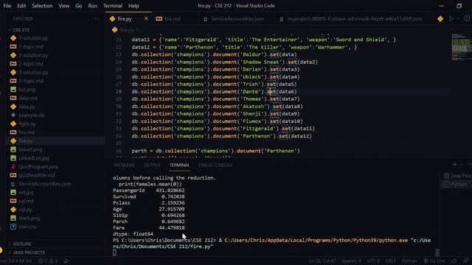Click image icon of set.jpg

coord(13,192)
